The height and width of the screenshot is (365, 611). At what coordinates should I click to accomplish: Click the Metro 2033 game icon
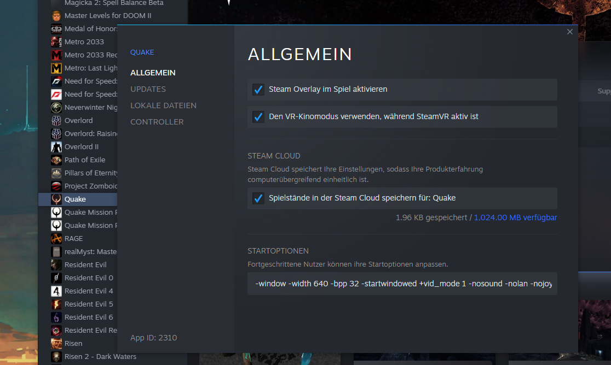coord(56,42)
